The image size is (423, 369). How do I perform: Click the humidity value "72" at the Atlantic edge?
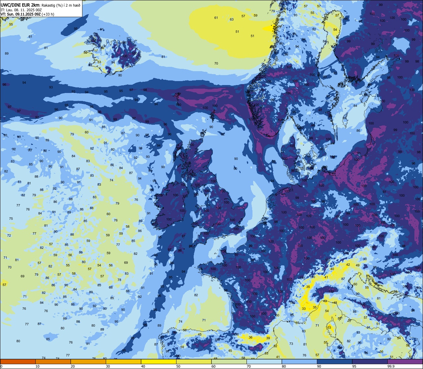[x=9, y=236]
